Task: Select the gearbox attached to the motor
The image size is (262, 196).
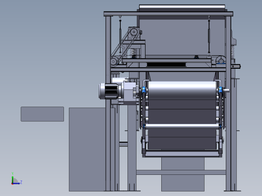Action: (x=129, y=91)
